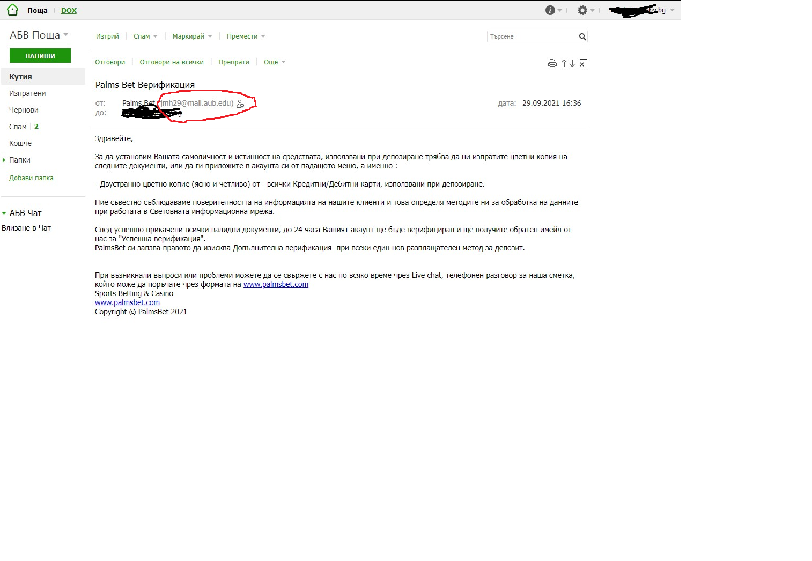The height and width of the screenshot is (561, 812).
Task: Click the spam count 2
Action: point(36,127)
